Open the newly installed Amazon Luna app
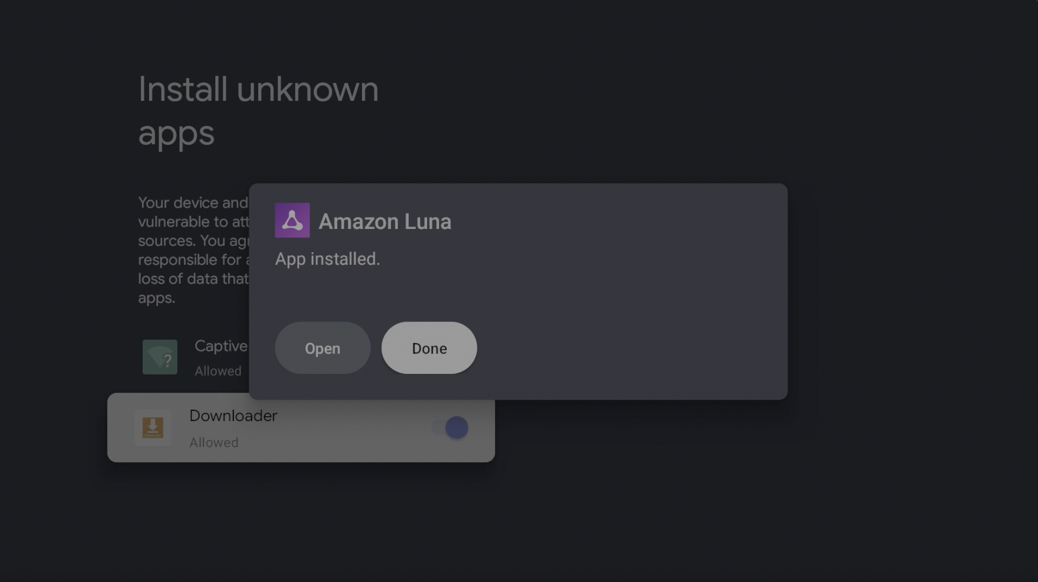This screenshot has width=1038, height=582. pos(322,348)
